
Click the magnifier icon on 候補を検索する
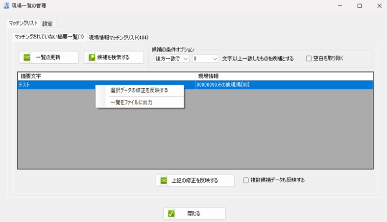[x=92, y=57]
